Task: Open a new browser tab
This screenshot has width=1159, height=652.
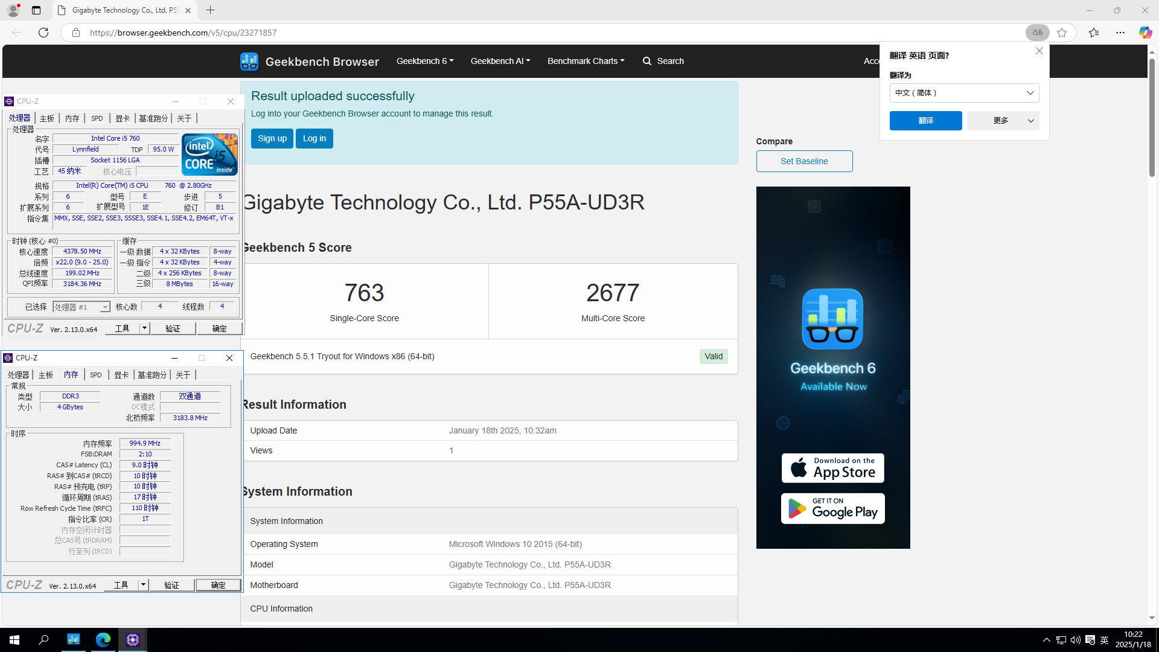Action: click(210, 10)
